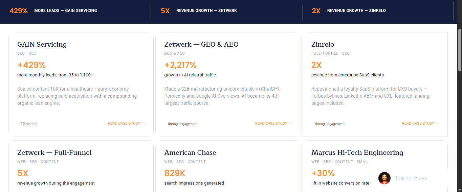
Task: Open Zetwerk GEO & AEO Read Case Study link
Action: (x=273, y=124)
